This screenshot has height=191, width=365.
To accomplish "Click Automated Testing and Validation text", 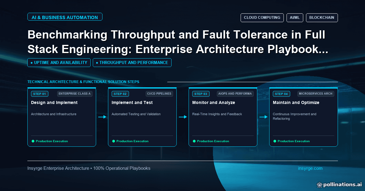I will (136, 114).
